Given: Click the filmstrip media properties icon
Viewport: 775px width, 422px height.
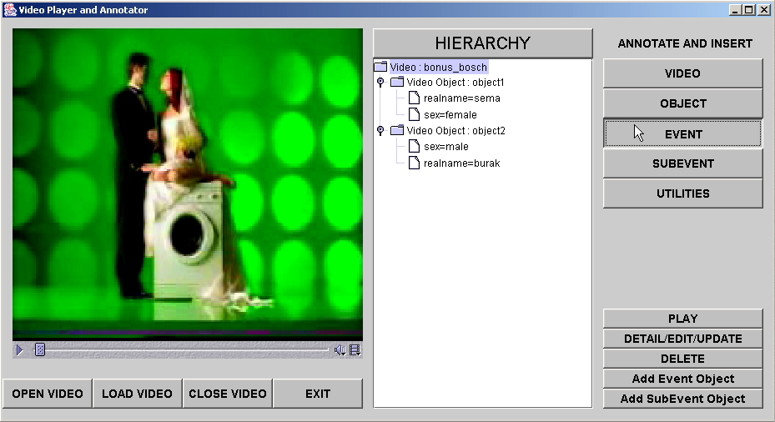Looking at the screenshot, I should tap(355, 350).
